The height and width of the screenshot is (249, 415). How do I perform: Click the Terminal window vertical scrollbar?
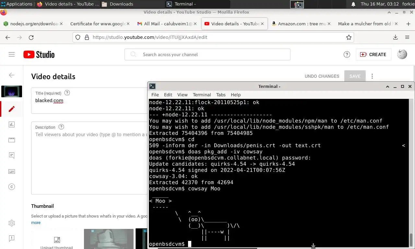coord(411,240)
